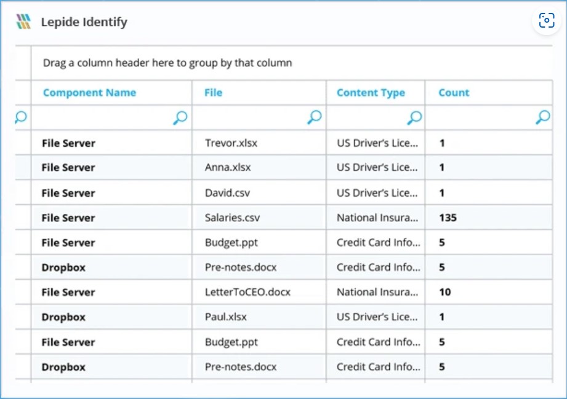
Task: Click the content type of David.csv
Action: click(x=377, y=193)
